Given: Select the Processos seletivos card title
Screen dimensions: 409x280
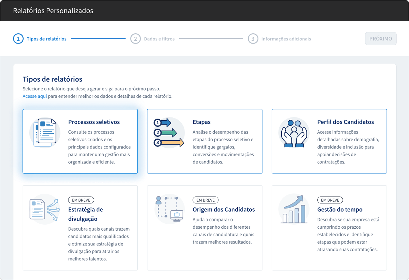Looking at the screenshot, I should click(x=94, y=122).
